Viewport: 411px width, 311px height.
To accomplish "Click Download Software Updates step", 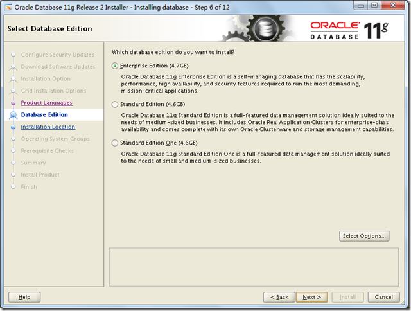I will 58,67.
